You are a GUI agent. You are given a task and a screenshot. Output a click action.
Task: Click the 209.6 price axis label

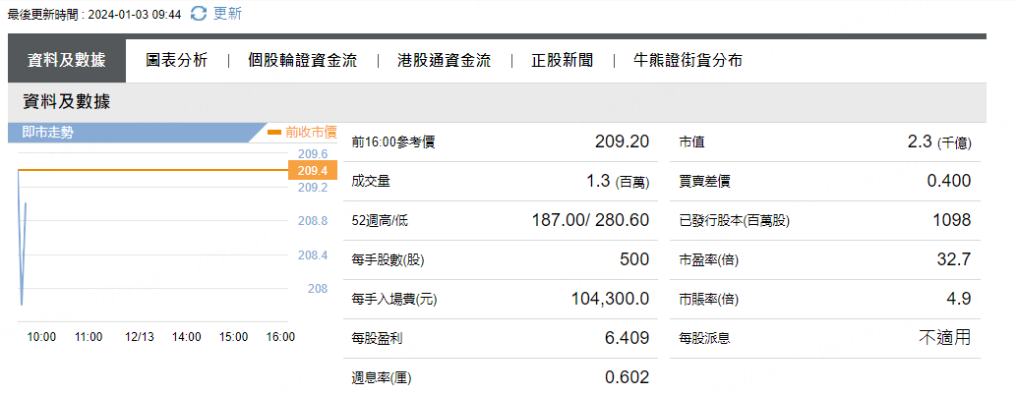[312, 153]
